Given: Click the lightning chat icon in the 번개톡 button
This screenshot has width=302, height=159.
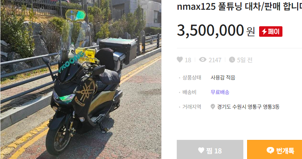Looking at the screenshot, I should (x=270, y=150).
